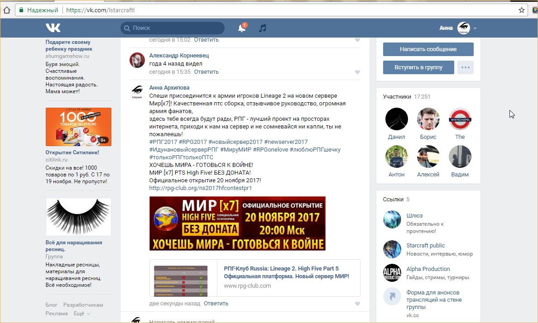Click Александр Корнеевец's name
The width and height of the screenshot is (538, 323).
tap(179, 56)
